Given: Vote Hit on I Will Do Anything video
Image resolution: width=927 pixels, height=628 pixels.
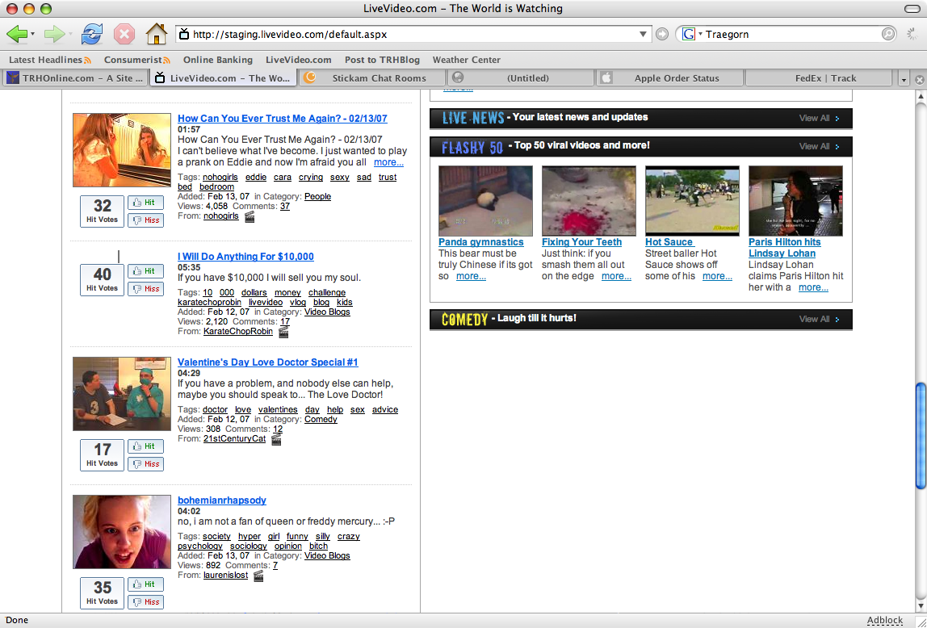Looking at the screenshot, I should click(x=145, y=270).
